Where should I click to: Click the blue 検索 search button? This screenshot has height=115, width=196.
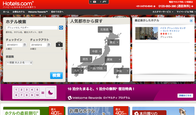pyautogui.click(x=56, y=75)
